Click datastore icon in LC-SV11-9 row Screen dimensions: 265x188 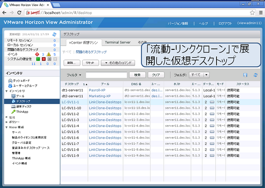point(212,156)
